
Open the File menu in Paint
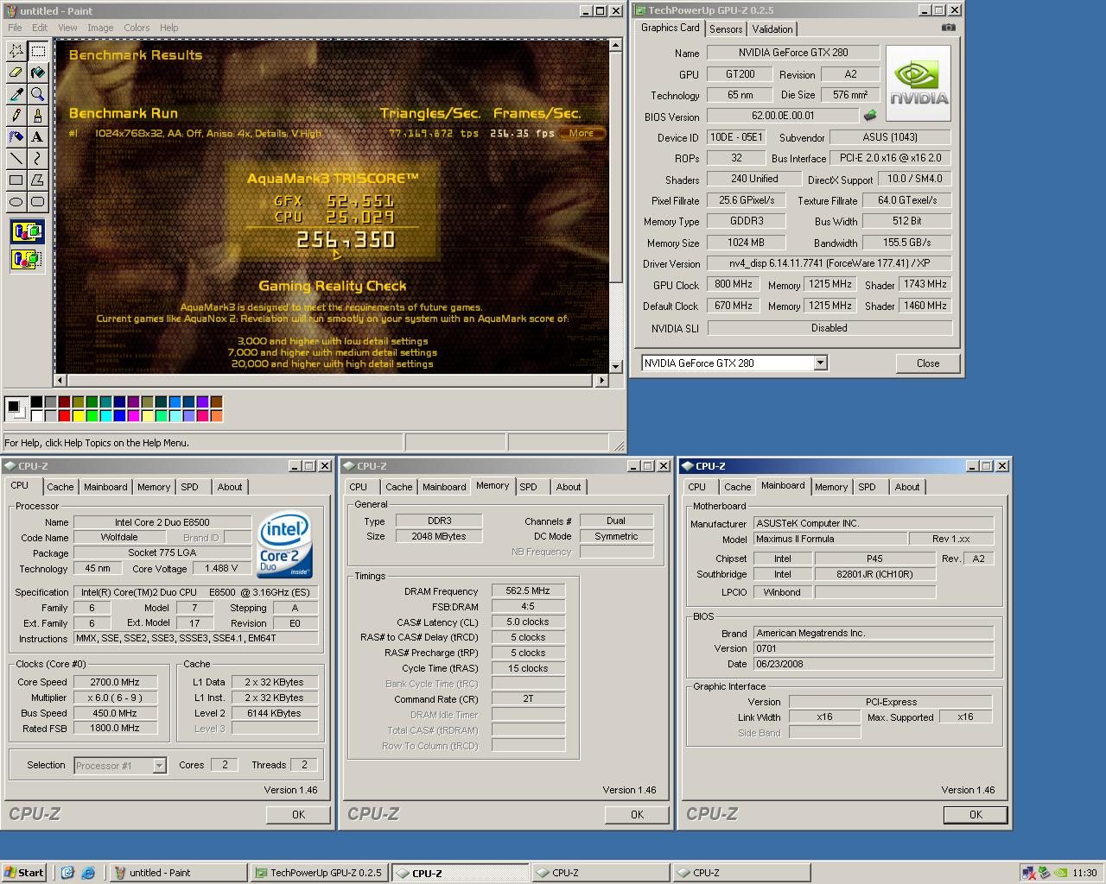pos(15,28)
